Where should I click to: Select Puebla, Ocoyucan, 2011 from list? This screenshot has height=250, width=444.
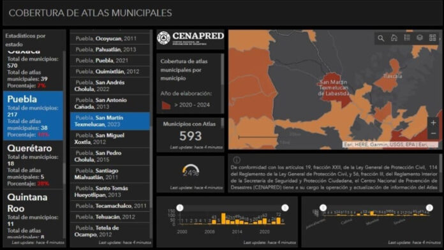coord(110,38)
